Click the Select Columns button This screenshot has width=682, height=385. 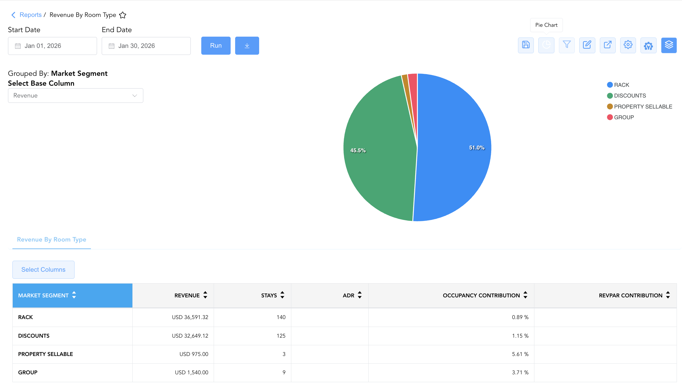43,270
